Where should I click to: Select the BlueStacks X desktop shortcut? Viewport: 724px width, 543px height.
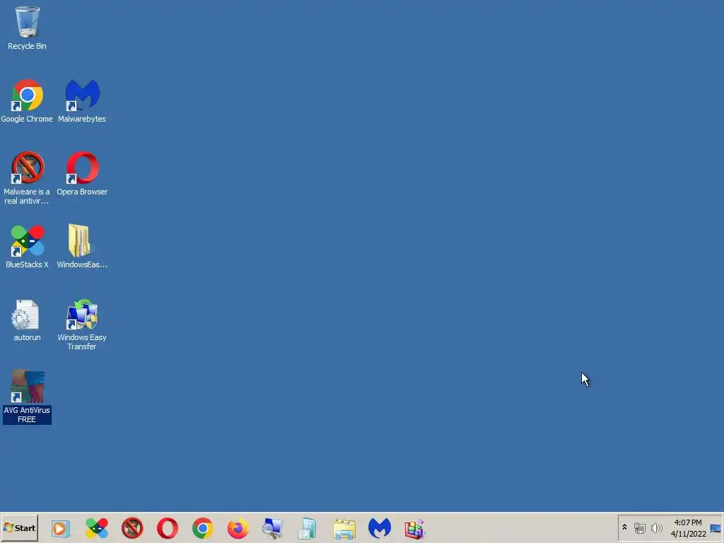(x=27, y=247)
